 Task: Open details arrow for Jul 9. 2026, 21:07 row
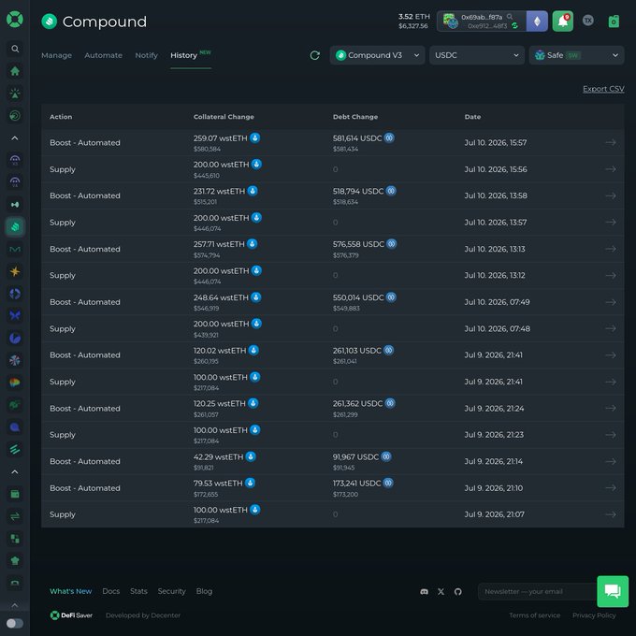(611, 514)
